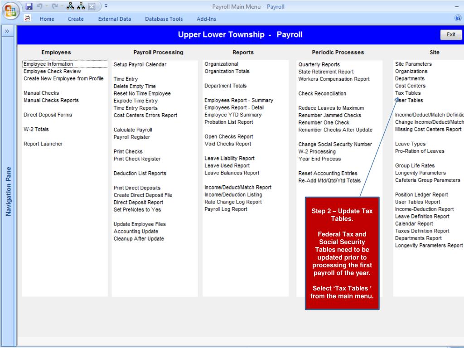This screenshot has height=348, width=464.
Task: Select Delete Empty Time
Action: (x=135, y=86)
